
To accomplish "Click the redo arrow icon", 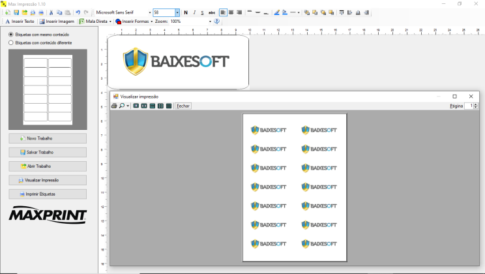I will click(86, 12).
